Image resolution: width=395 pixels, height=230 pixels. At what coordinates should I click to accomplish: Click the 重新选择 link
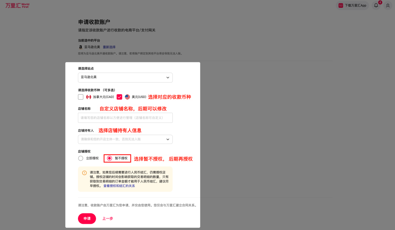pos(109,47)
